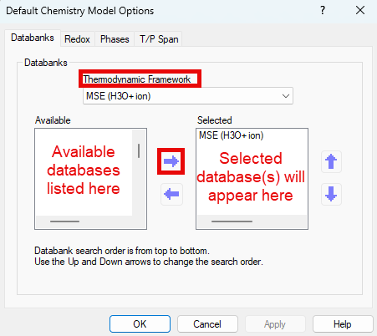Add selected databank with right arrow
This screenshot has width=377, height=336.
tap(171, 161)
